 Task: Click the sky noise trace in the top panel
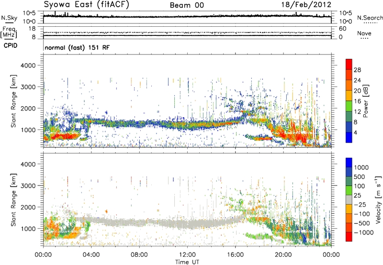(187, 16)
